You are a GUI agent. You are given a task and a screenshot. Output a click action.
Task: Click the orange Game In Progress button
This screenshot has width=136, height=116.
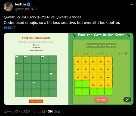[36, 101]
